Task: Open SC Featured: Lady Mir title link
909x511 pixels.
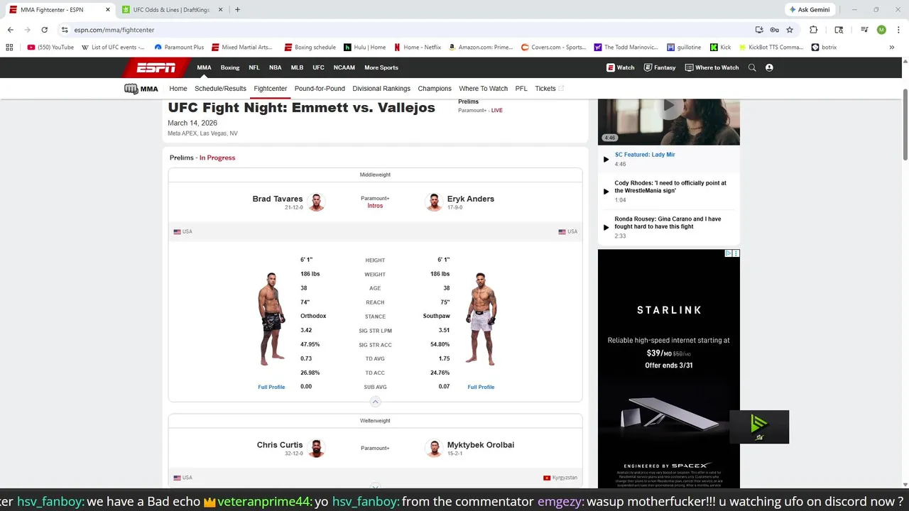Action: [x=645, y=155]
